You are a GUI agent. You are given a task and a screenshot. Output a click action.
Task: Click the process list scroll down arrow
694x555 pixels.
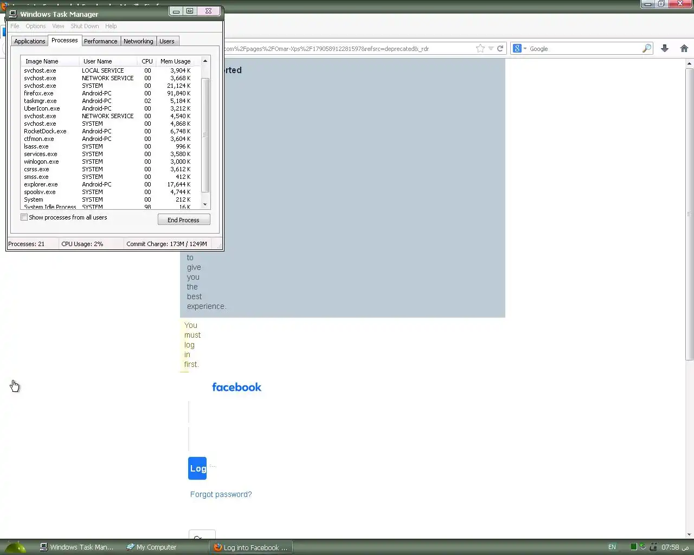205,204
